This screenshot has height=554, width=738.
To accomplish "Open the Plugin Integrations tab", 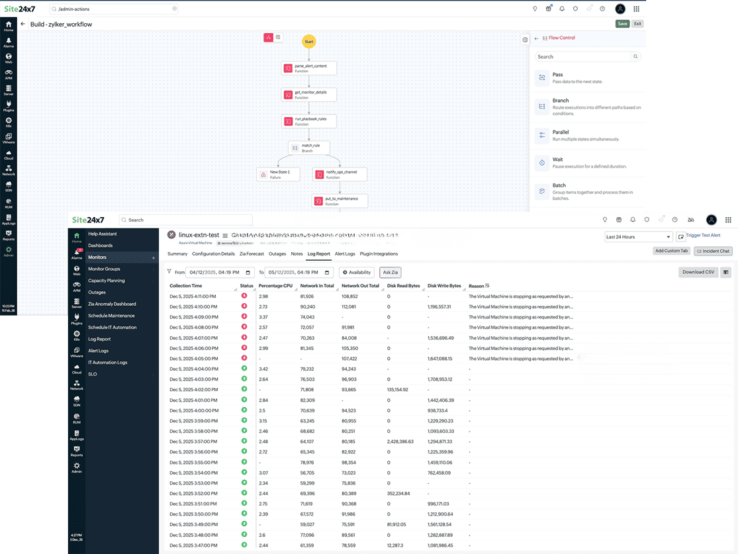I will point(379,254).
